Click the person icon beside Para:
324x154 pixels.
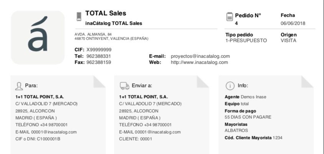[19, 86]
